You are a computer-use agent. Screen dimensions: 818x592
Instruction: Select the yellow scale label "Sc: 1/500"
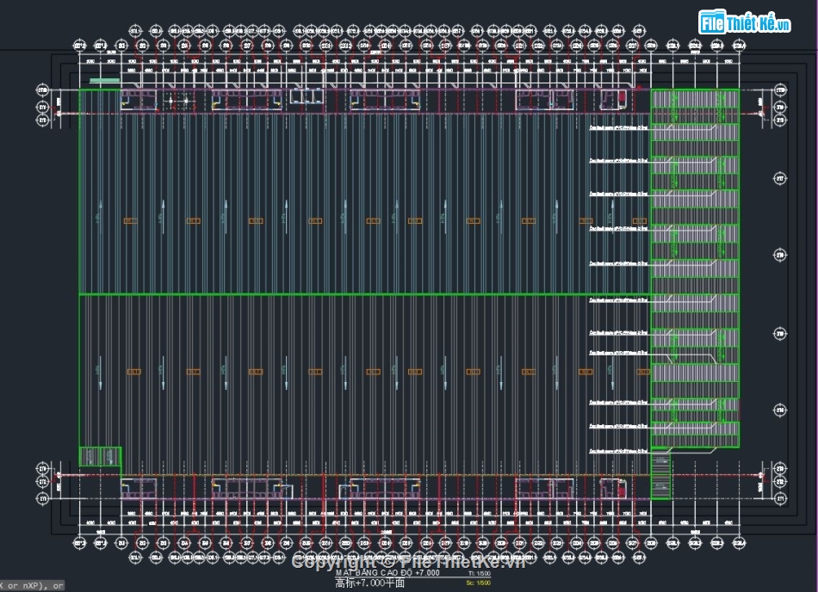click(x=479, y=583)
